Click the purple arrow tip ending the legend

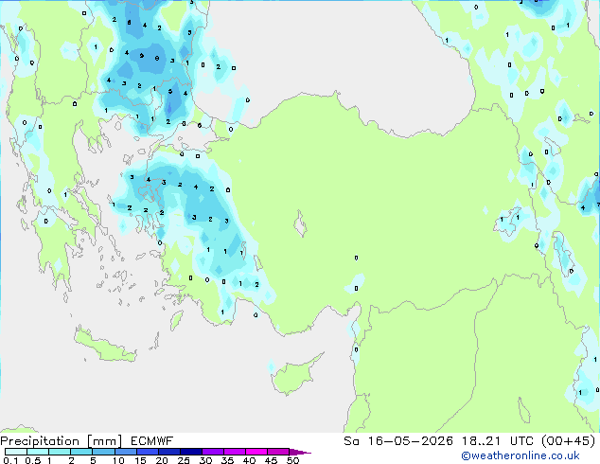click(300, 452)
